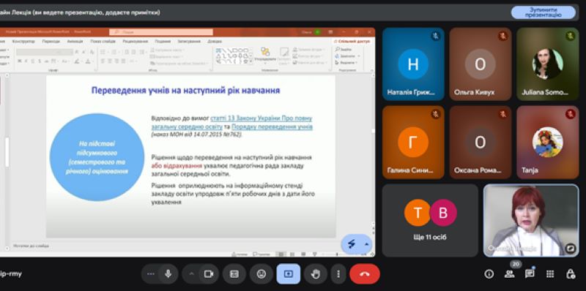The width and height of the screenshot is (586, 291).
Task: Open audio settings three-dots button
Action: (x=151, y=274)
